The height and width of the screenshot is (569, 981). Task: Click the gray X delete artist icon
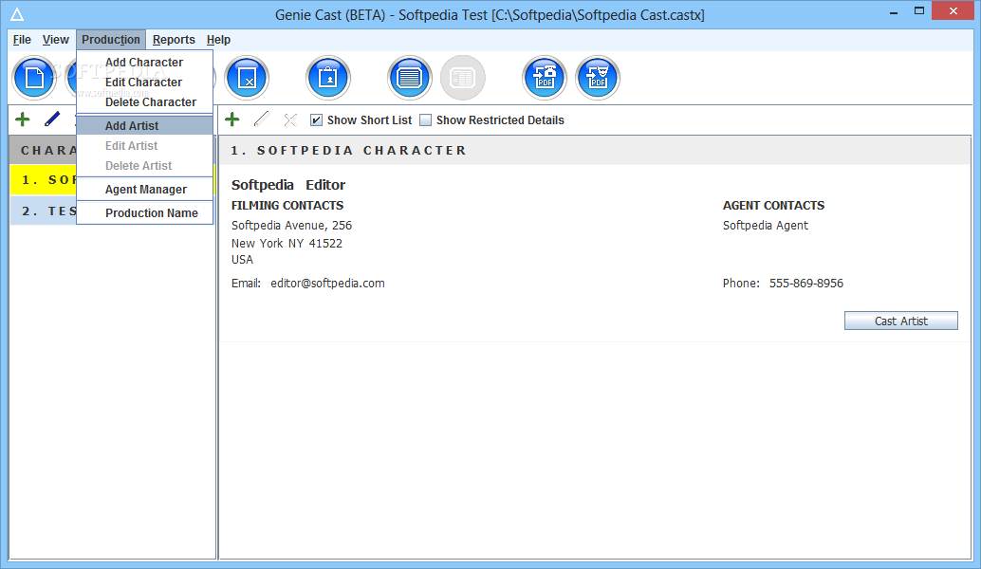coord(290,120)
